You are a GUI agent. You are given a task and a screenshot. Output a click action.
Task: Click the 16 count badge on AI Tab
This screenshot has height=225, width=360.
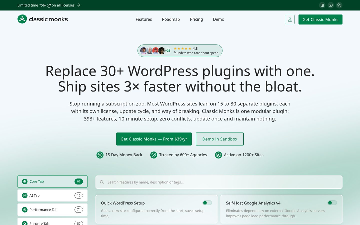[79, 195]
